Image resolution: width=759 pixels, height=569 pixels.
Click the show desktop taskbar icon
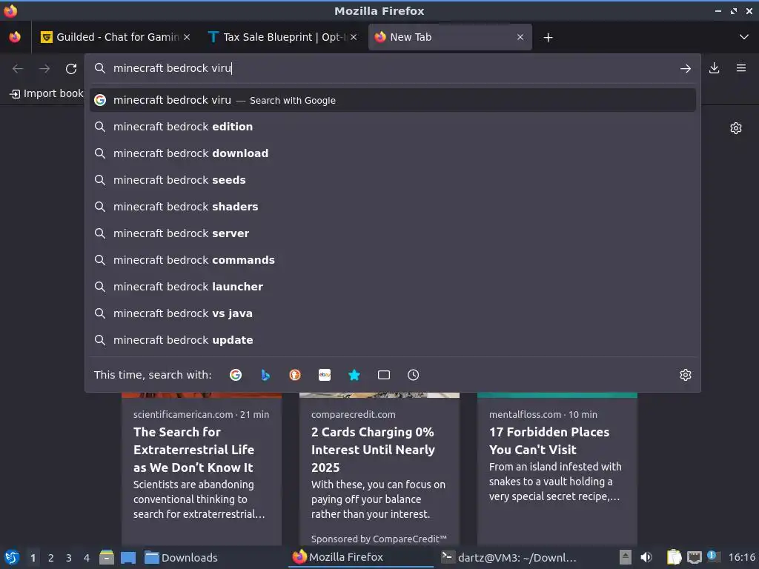point(128,557)
